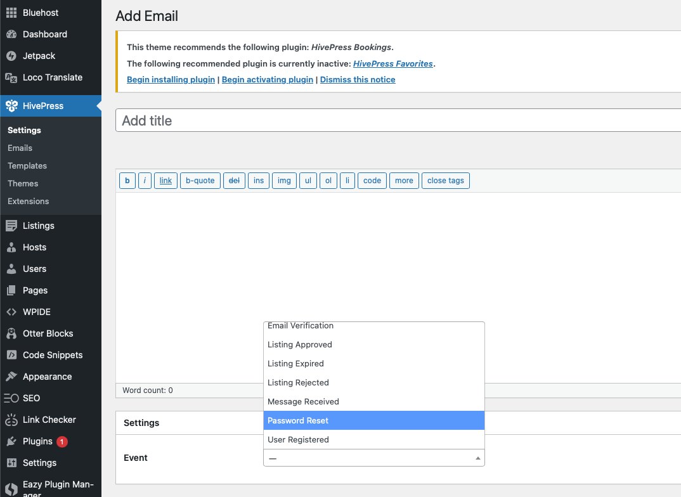This screenshot has height=497, width=681.
Task: Click the Code Snippets icon
Action: [11, 355]
